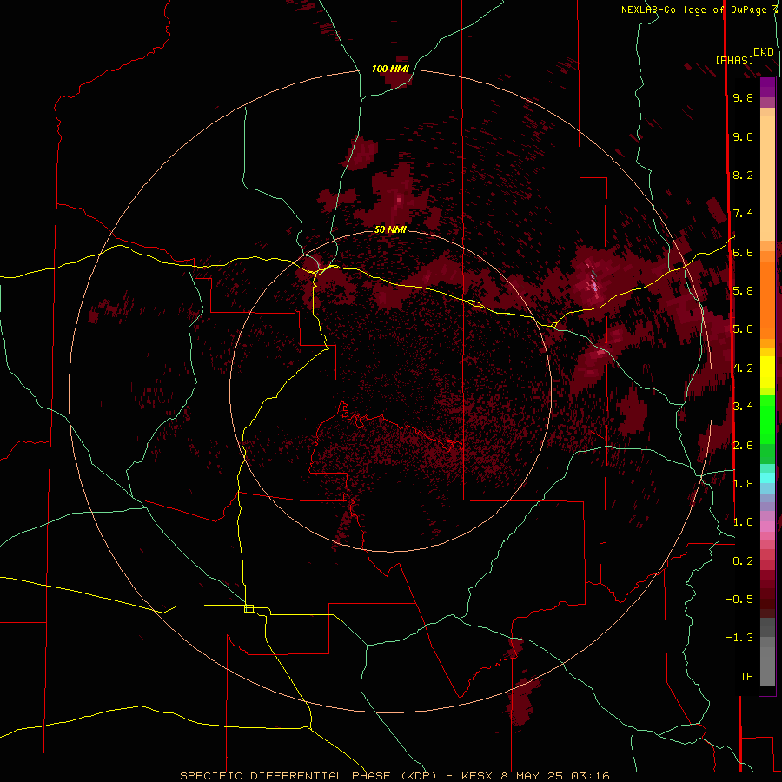Click the 1.0 scale value
This screenshot has width=782, height=782.
click(743, 522)
